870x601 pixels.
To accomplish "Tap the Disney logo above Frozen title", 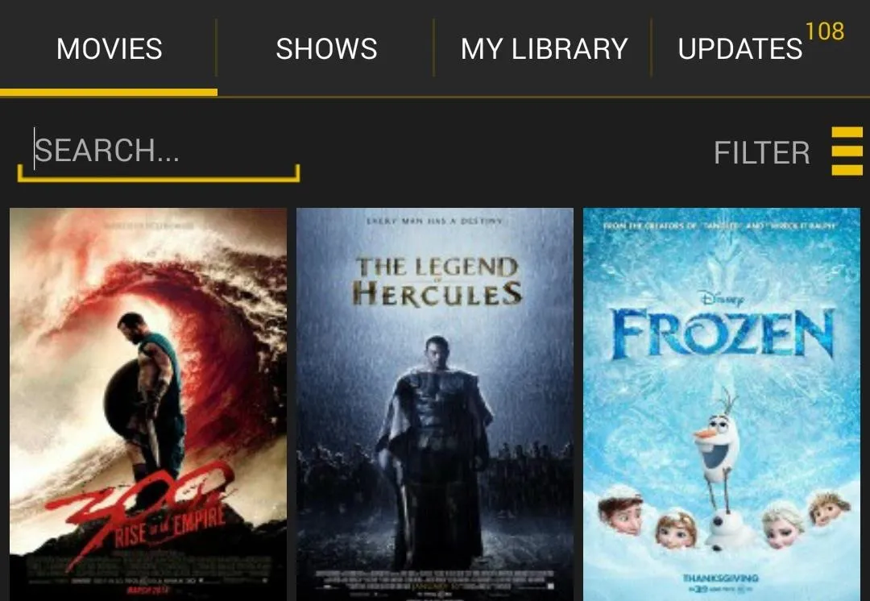I will pos(721,298).
